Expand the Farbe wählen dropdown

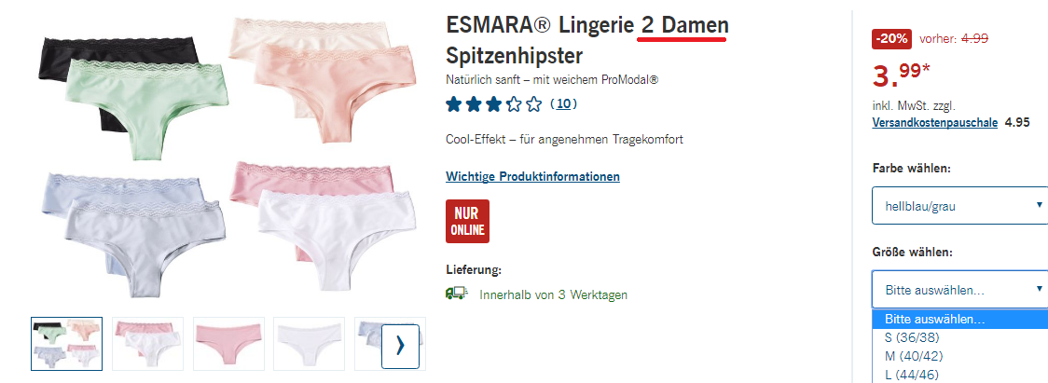[x=960, y=205]
